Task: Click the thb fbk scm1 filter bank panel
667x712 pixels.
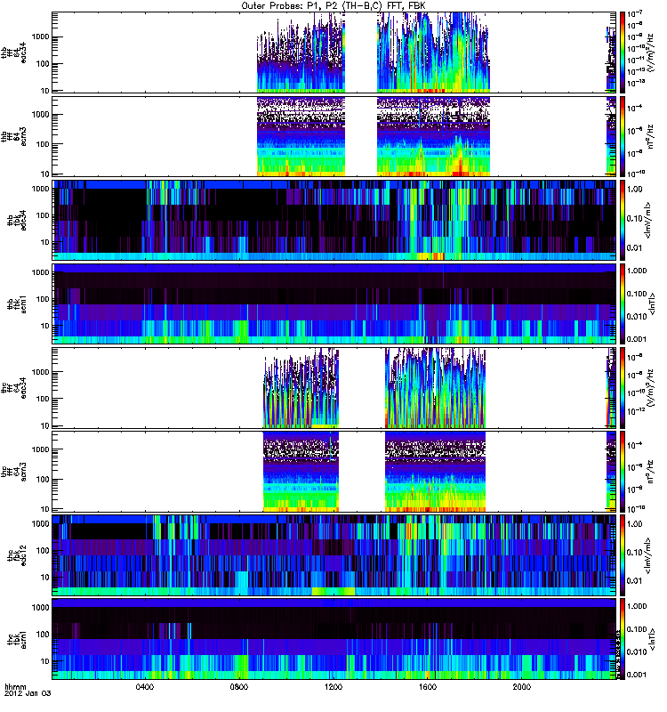Action: (334, 303)
